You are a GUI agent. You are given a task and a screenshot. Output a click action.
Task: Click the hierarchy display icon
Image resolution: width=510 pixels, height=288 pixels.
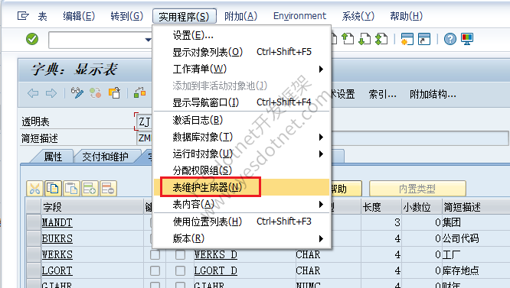(140, 93)
